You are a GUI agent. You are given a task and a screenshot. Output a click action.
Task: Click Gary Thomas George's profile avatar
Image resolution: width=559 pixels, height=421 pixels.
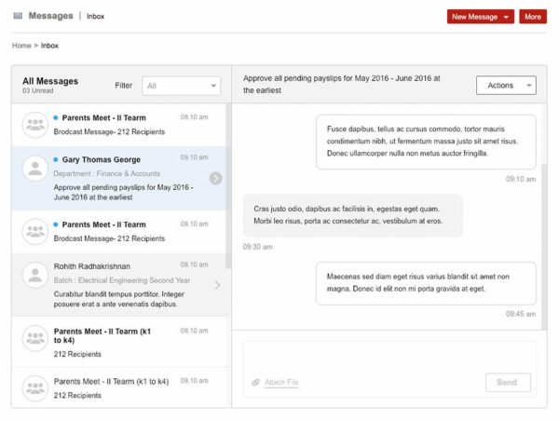[x=35, y=169]
